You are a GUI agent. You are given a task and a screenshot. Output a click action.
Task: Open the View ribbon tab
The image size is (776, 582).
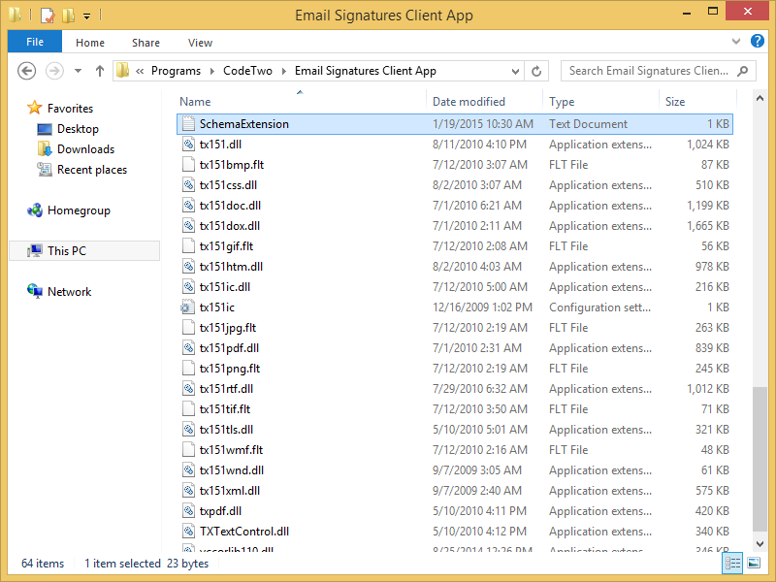coord(200,43)
